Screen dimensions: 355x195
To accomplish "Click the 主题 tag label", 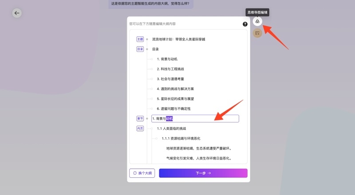I will coord(140,39).
